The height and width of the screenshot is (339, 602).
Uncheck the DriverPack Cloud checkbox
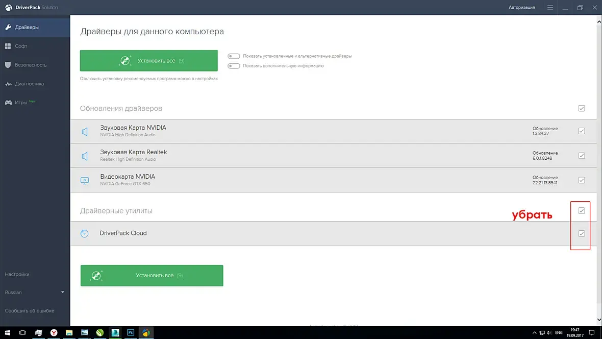click(582, 234)
